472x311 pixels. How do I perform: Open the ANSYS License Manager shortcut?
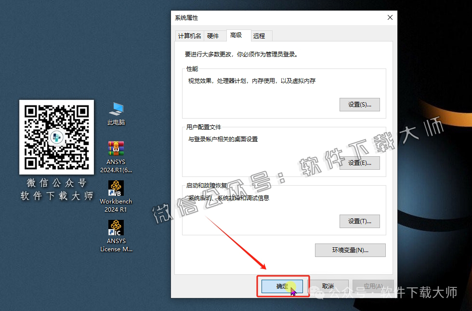(116, 228)
